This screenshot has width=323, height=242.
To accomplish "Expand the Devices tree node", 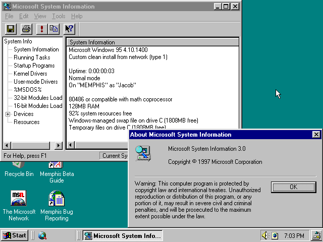I will pyautogui.click(x=8, y=114).
